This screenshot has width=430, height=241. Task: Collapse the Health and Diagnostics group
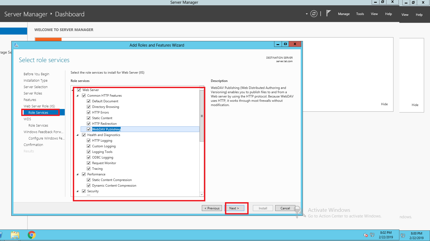pyautogui.click(x=78, y=135)
